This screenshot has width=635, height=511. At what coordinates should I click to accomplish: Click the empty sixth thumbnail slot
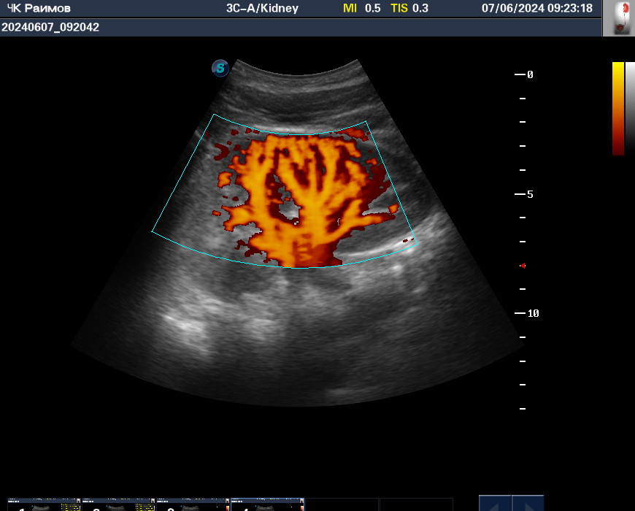tap(416, 504)
